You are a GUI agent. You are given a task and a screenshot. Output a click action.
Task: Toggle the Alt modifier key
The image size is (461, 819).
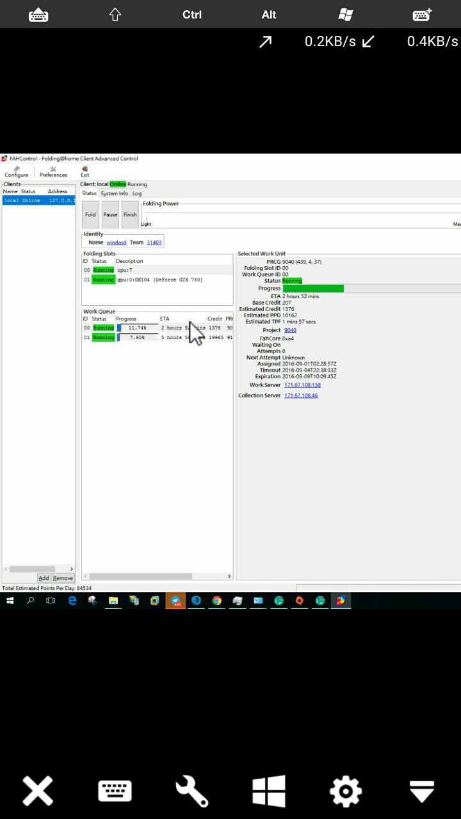(269, 15)
